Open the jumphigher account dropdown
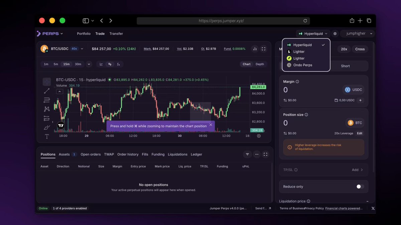This screenshot has height=225, width=401. pyautogui.click(x=358, y=34)
